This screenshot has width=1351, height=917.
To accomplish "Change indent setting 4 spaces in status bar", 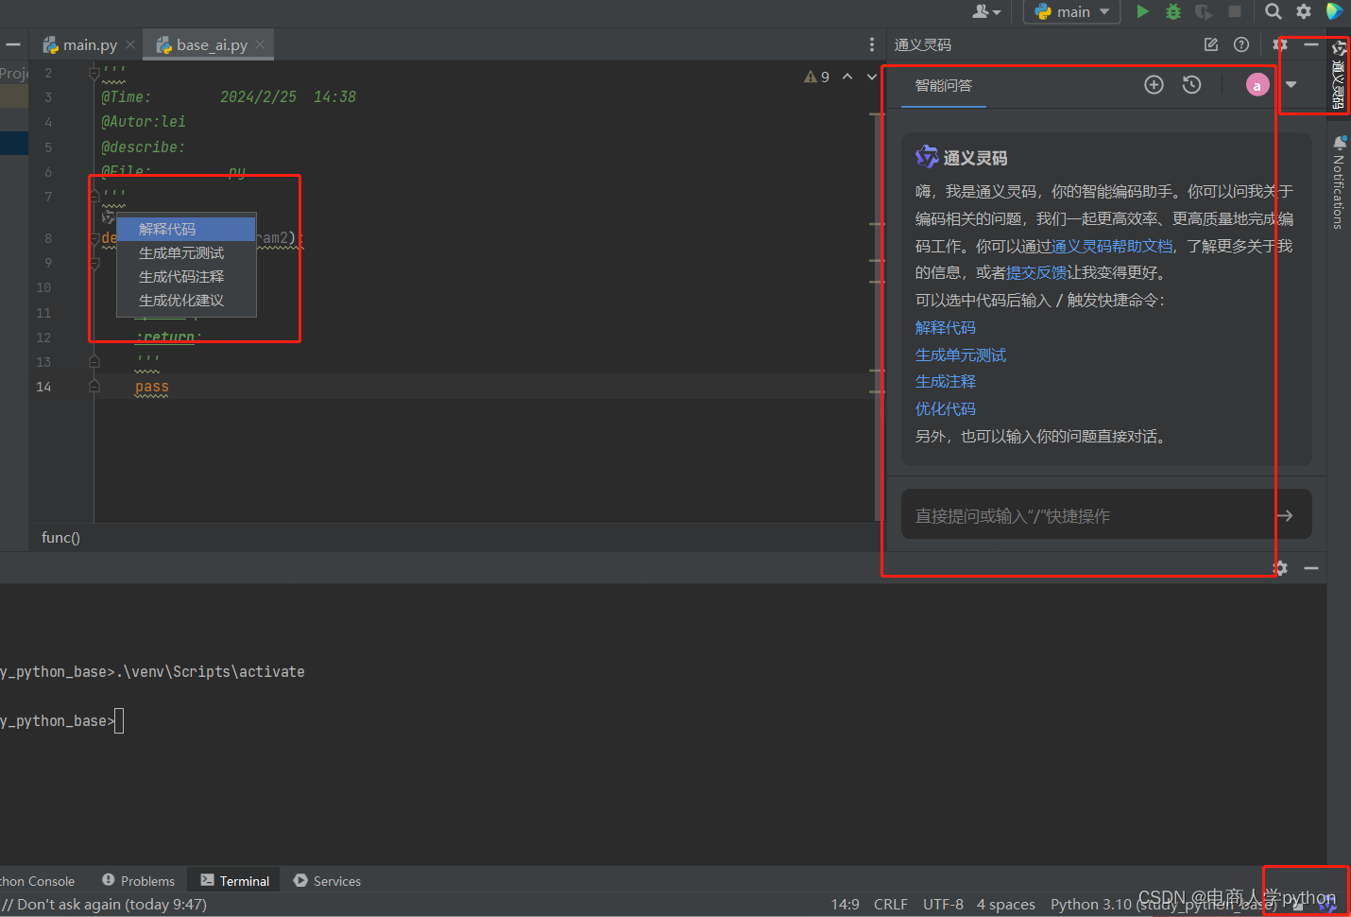I will click(x=1006, y=905).
